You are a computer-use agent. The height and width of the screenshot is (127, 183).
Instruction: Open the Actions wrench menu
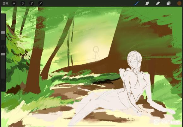coord(14,3)
